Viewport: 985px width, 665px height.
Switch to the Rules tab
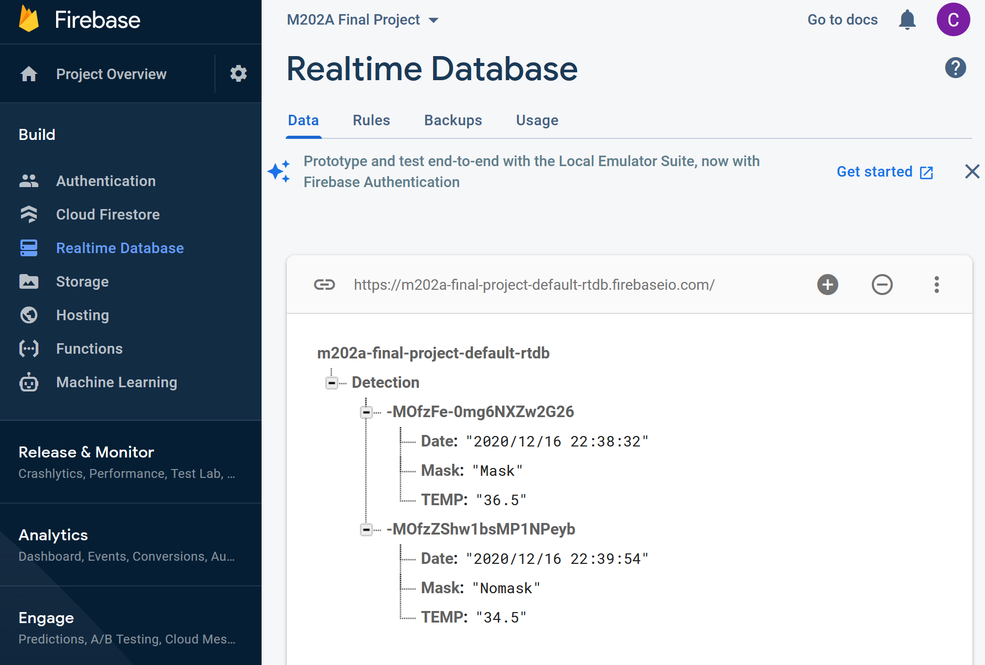click(x=371, y=121)
